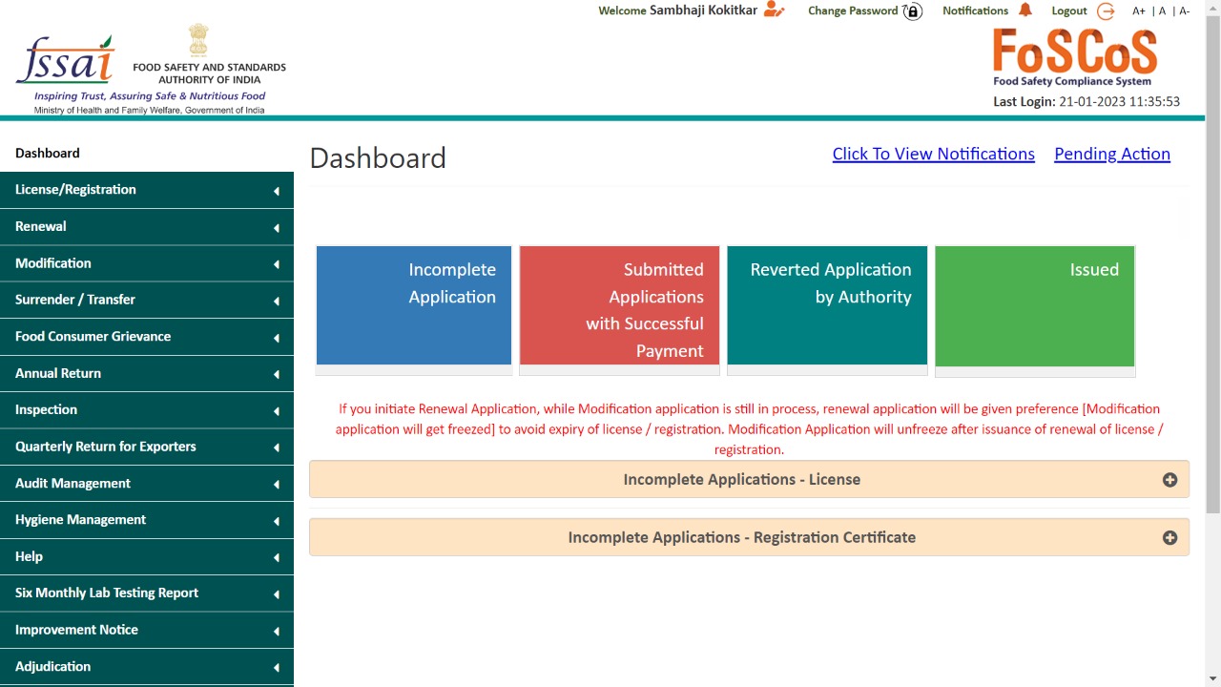Click the arrow beside Audit Management
This screenshot has height=687, width=1221.
point(276,484)
